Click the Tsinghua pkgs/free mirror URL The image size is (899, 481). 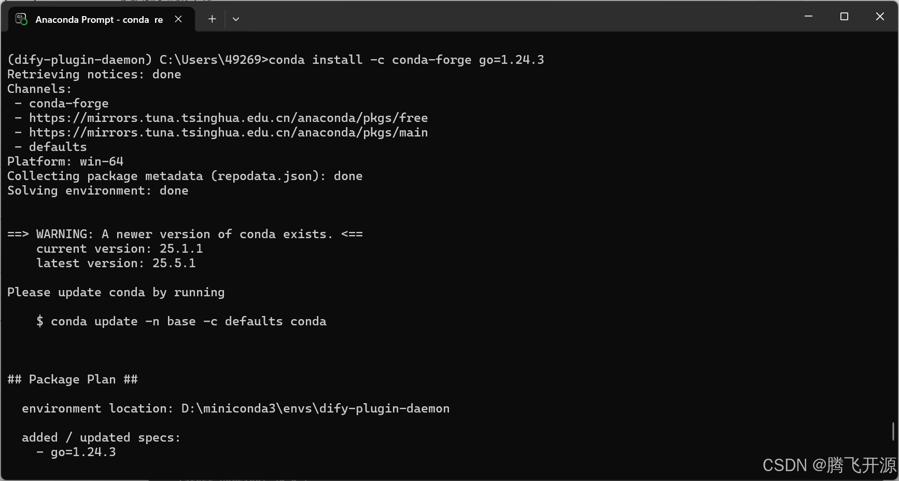pos(228,118)
